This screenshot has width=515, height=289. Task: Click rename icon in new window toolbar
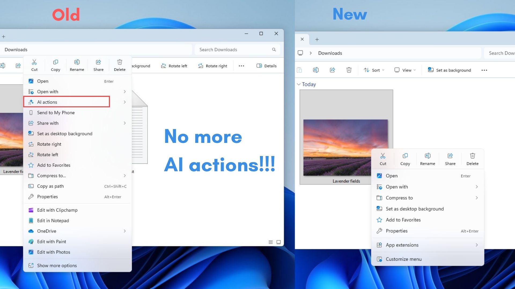click(x=316, y=70)
